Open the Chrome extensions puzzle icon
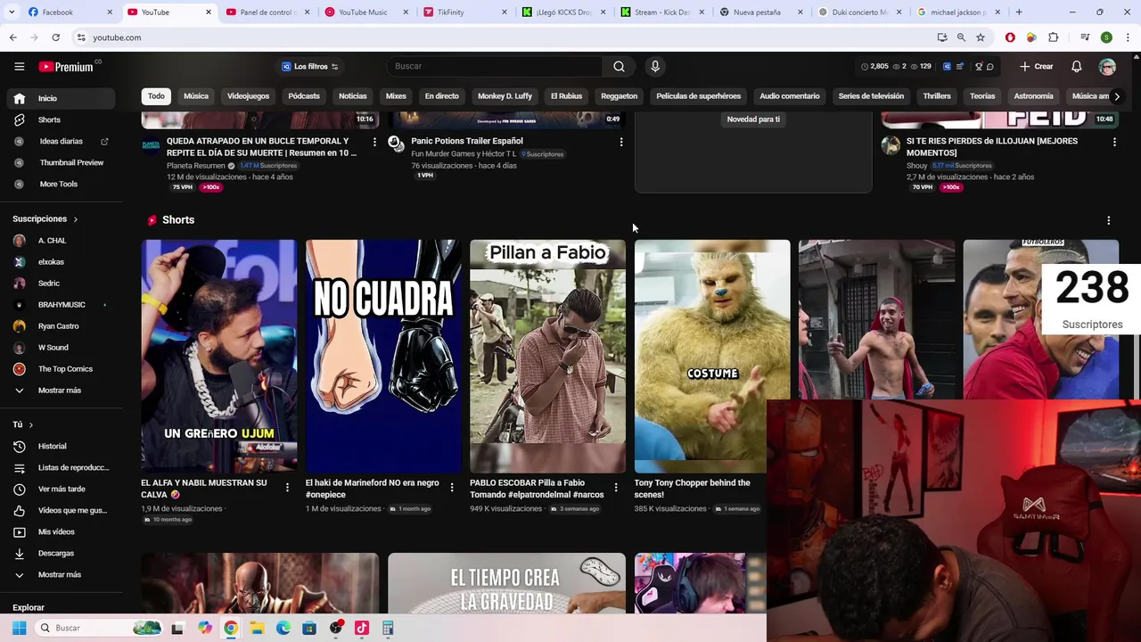This screenshot has width=1141, height=642. point(1053,37)
